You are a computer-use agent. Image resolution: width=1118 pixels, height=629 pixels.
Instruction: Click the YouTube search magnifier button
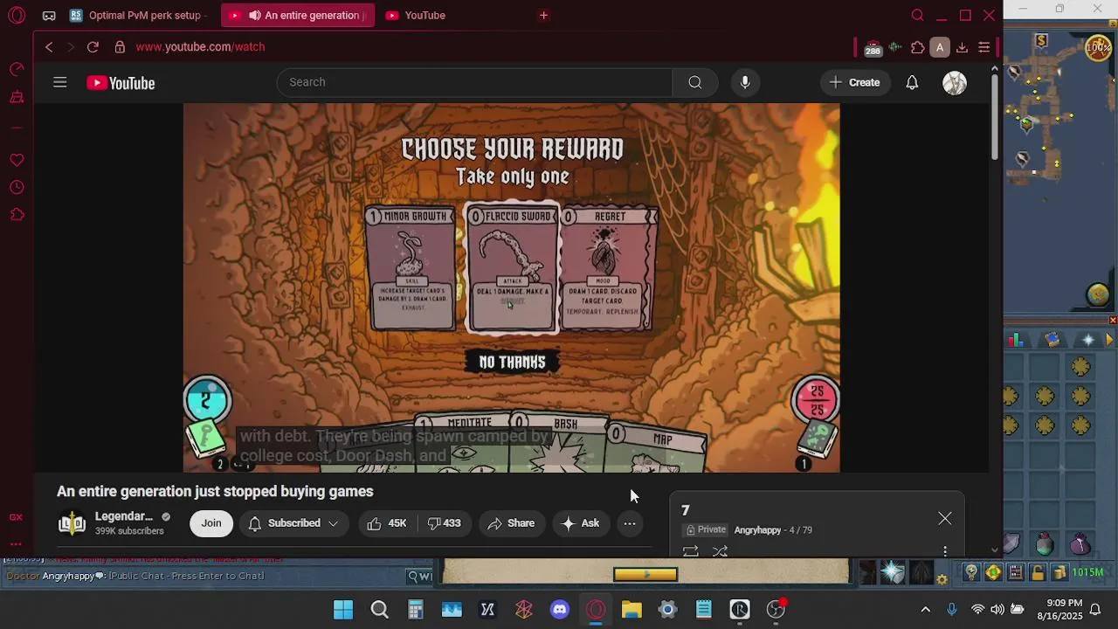694,82
